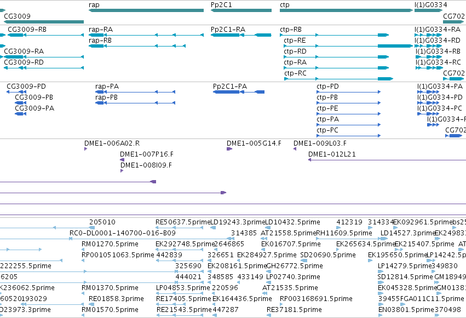Screen dimensions: 466x318
Task: Select transcript rap-RB
Action: point(137,46)
